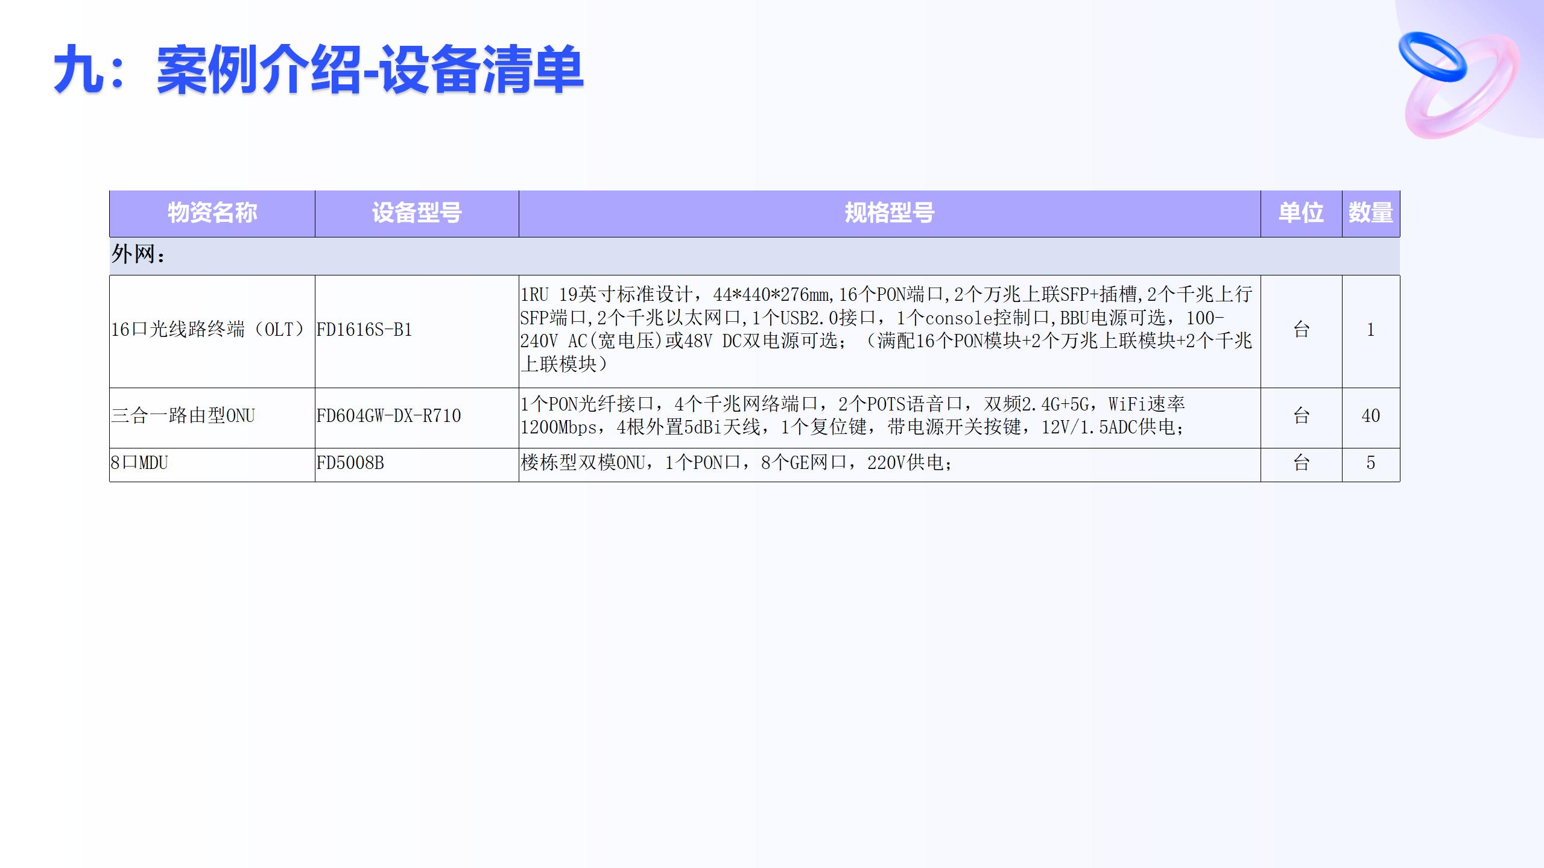Viewport: 1544px width, 868px height.
Task: Select the 台 unit cell in OLT row
Action: click(x=1302, y=331)
